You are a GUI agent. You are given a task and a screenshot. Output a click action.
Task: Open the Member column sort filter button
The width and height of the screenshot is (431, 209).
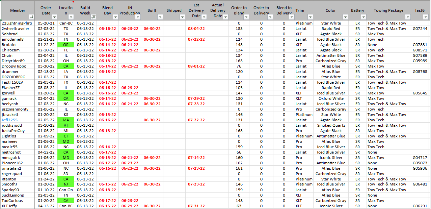pyautogui.click(x=31, y=17)
